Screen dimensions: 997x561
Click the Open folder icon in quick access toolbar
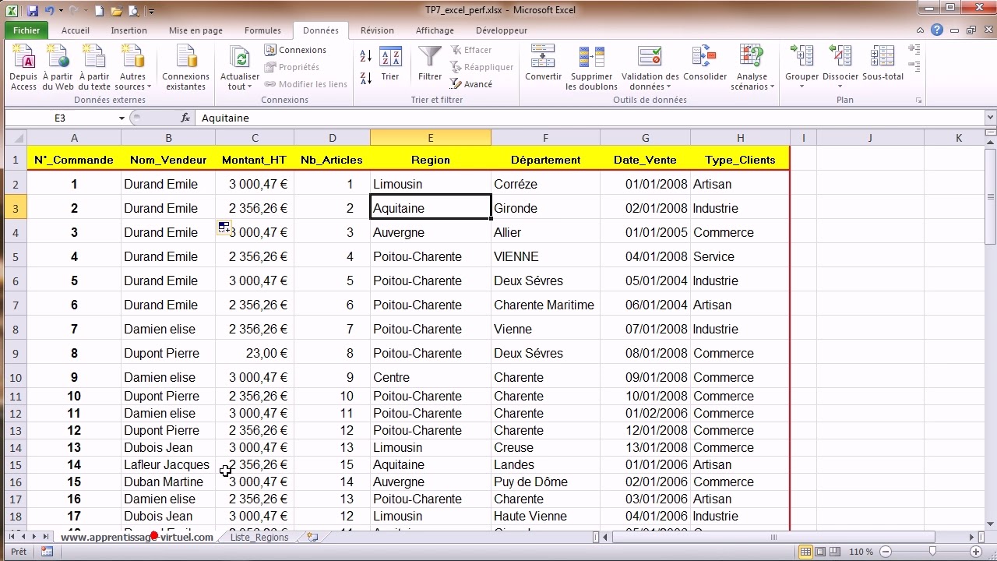(x=116, y=11)
